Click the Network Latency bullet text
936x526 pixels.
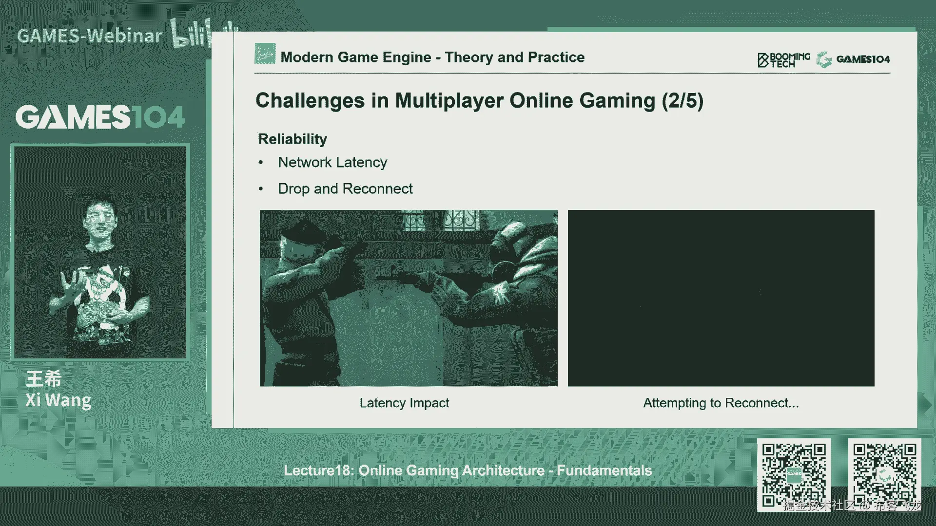click(332, 162)
